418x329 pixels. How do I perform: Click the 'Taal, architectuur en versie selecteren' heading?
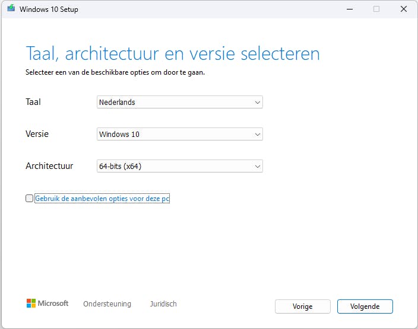click(172, 53)
